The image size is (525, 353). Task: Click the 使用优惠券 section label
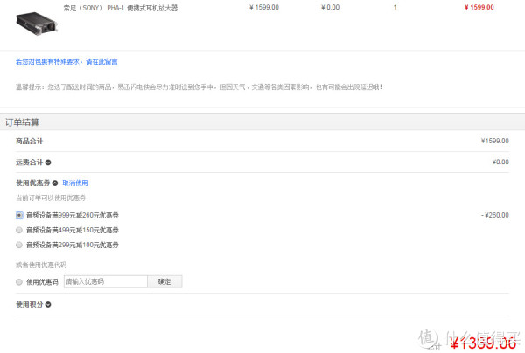33,183
